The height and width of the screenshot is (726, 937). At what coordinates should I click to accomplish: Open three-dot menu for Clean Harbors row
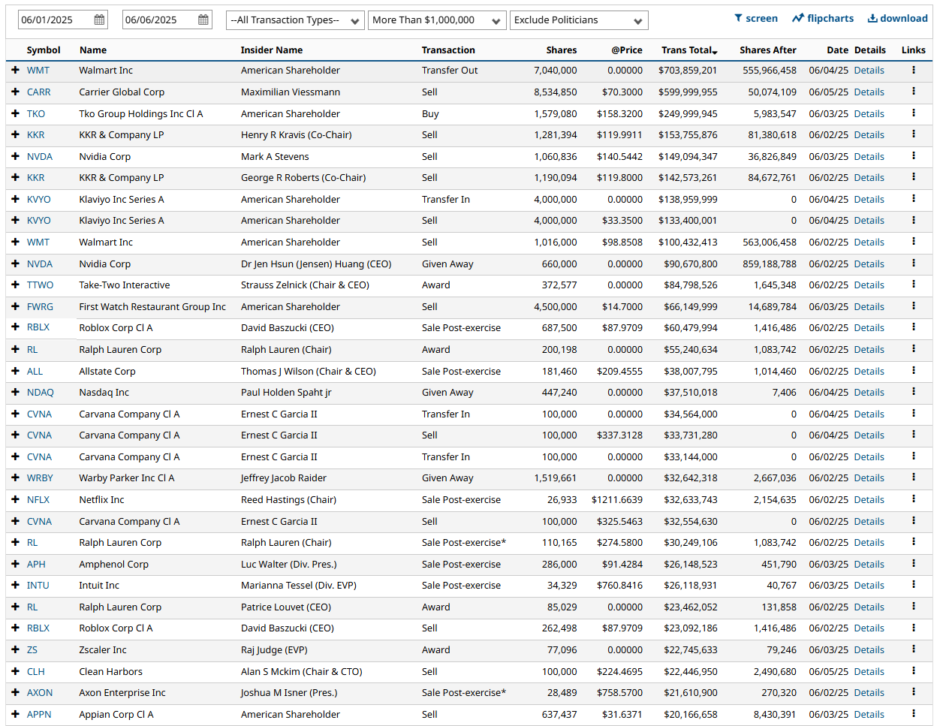point(914,671)
